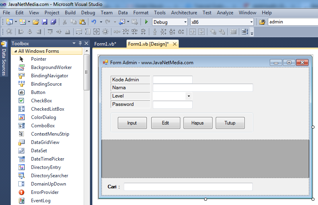318x205 pixels.
Task: Click the Cari search text field
Action: (188, 187)
